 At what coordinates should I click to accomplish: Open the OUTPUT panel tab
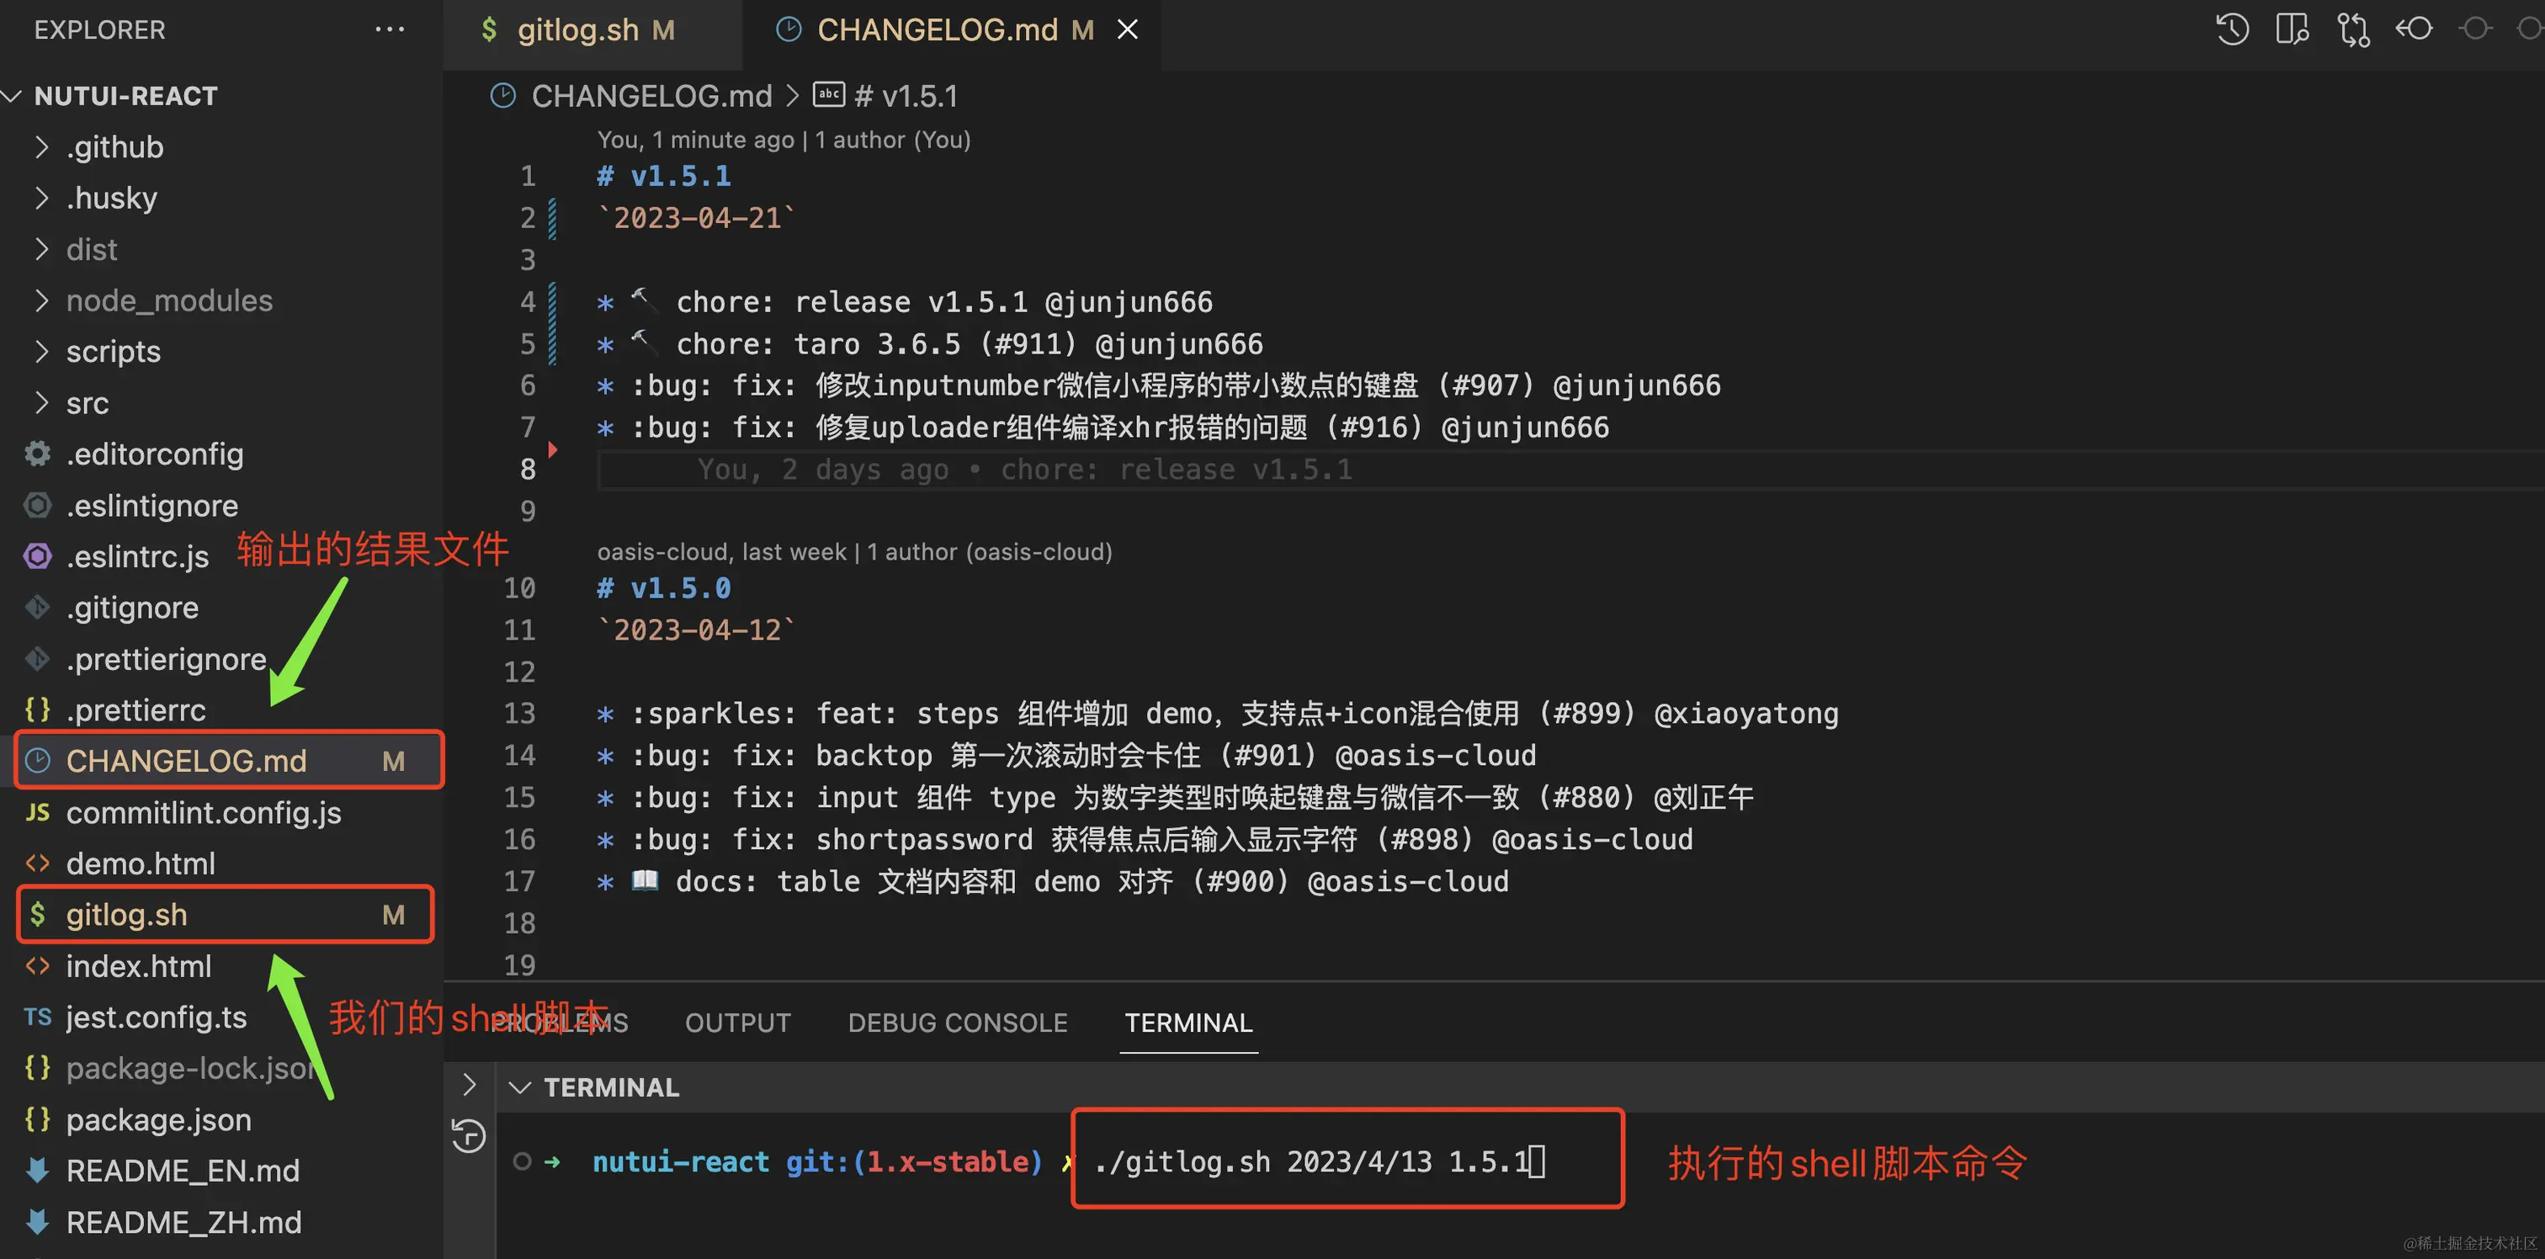(737, 1023)
